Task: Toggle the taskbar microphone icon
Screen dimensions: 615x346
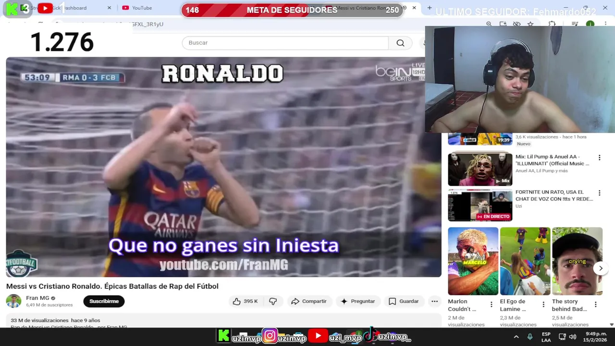Action: [x=530, y=337]
